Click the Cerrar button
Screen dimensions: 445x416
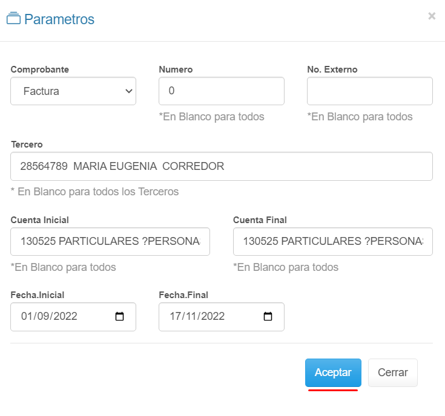coord(392,372)
